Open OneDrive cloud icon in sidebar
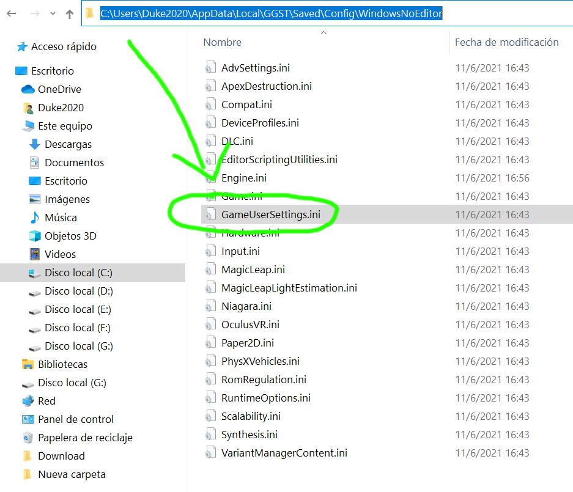Viewport: 573px width, 492px height. click(28, 89)
